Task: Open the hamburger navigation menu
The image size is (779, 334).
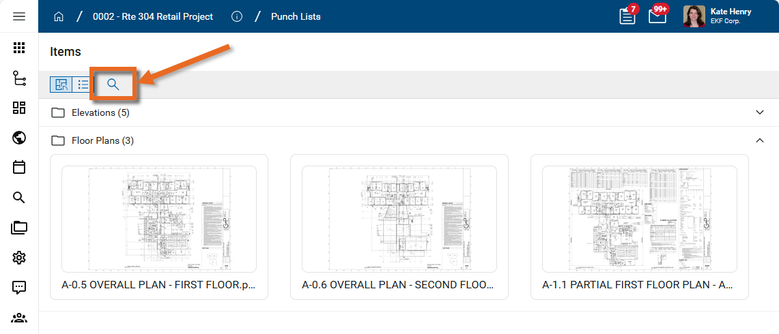Action: coord(19,16)
